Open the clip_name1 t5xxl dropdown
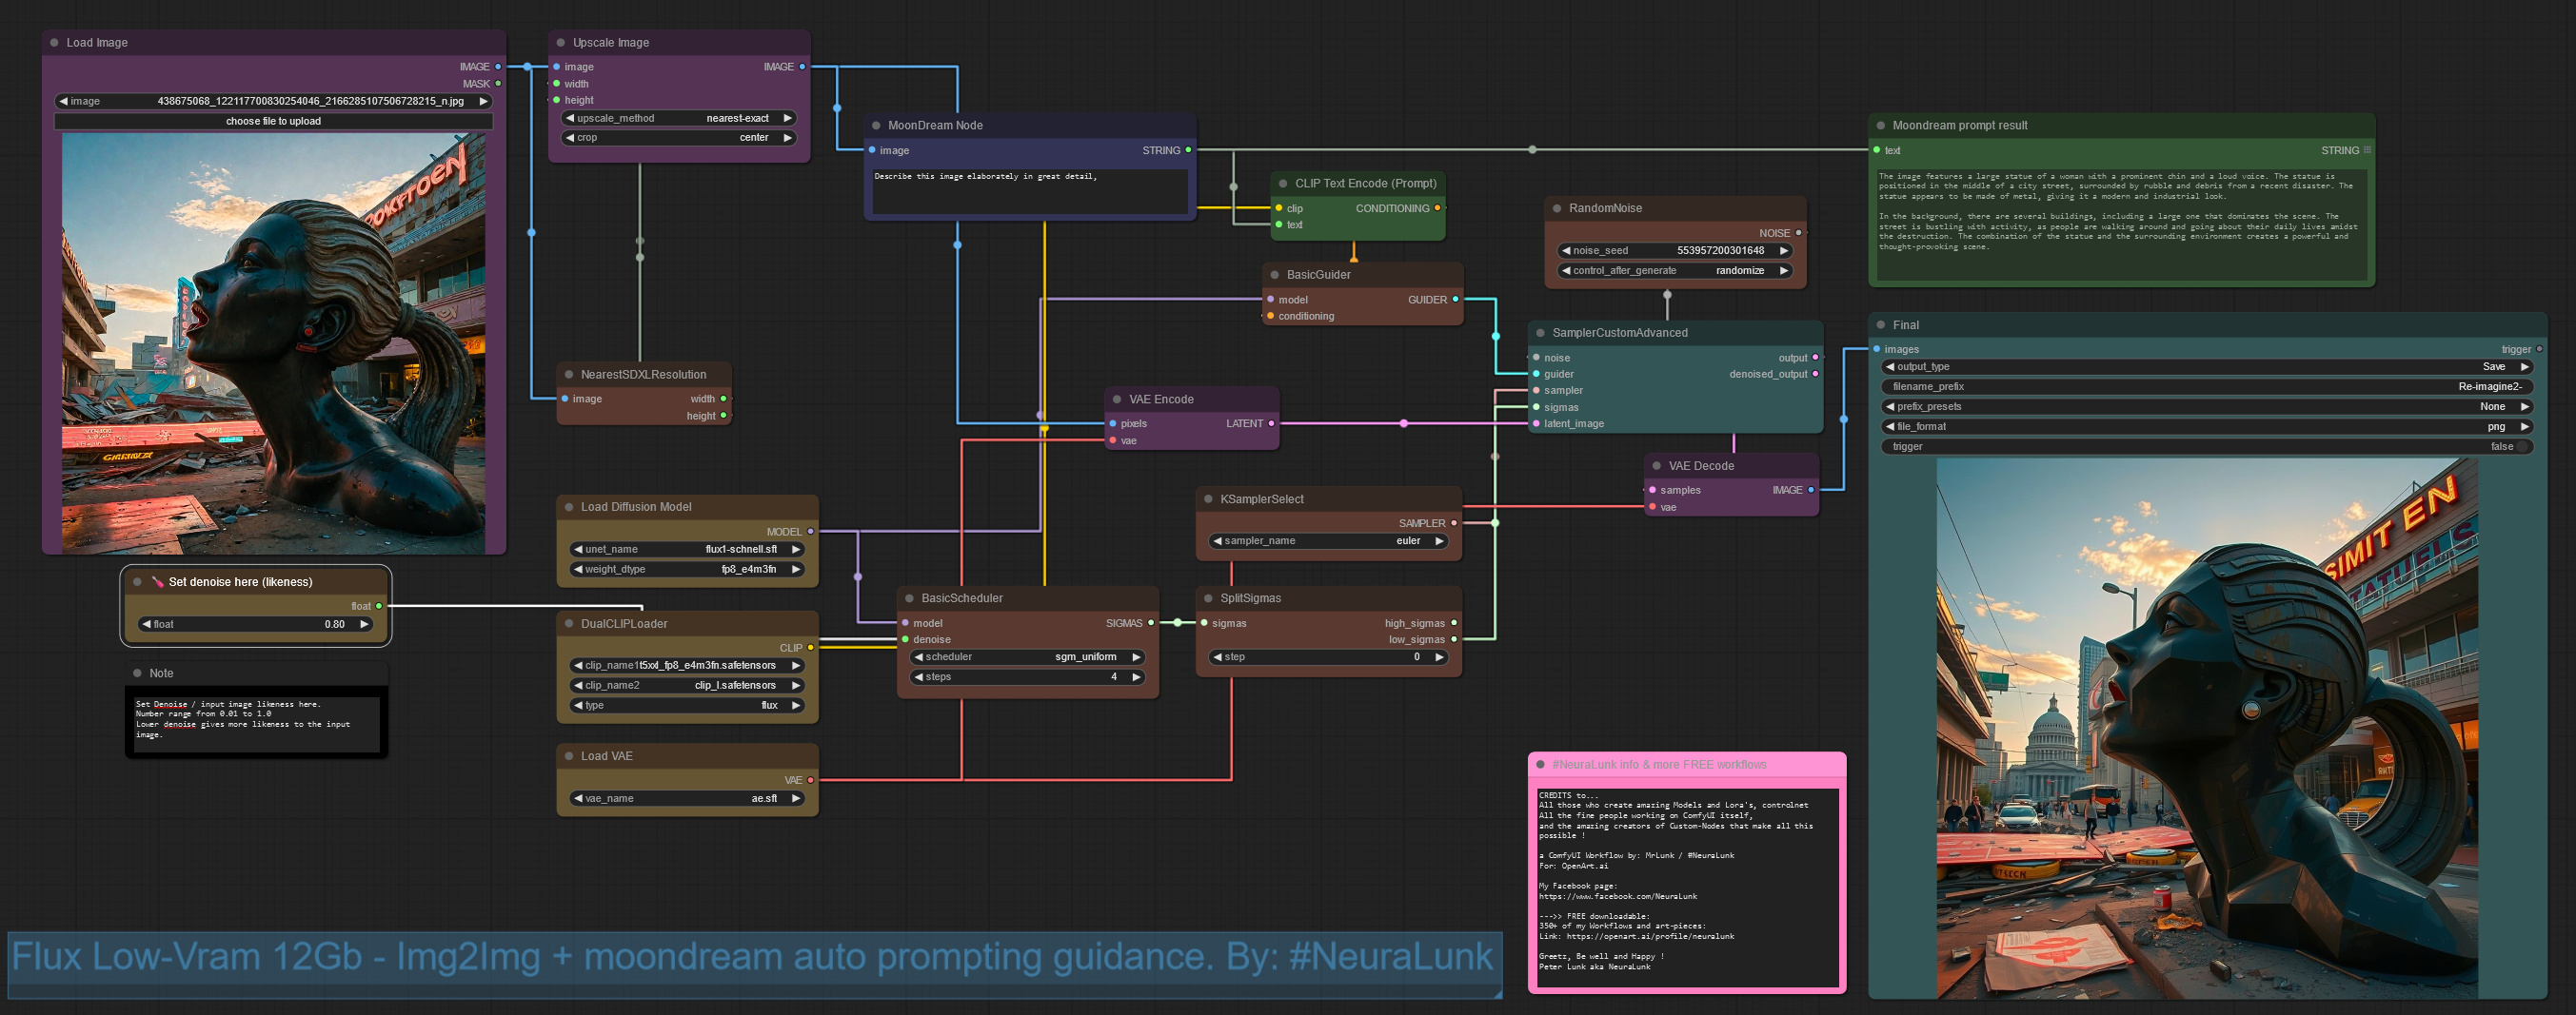 [x=687, y=665]
